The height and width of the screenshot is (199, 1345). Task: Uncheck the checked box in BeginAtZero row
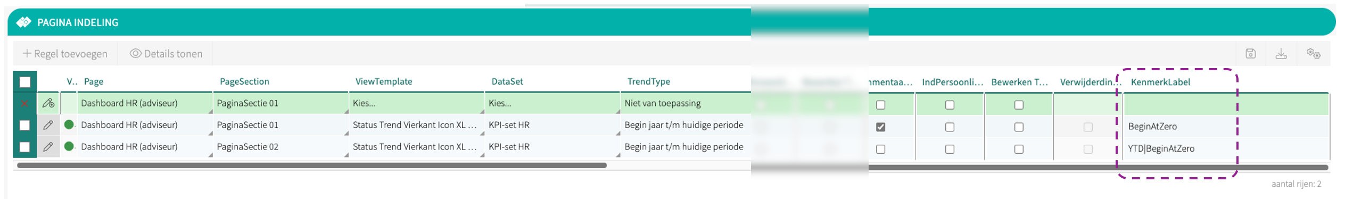click(x=881, y=127)
